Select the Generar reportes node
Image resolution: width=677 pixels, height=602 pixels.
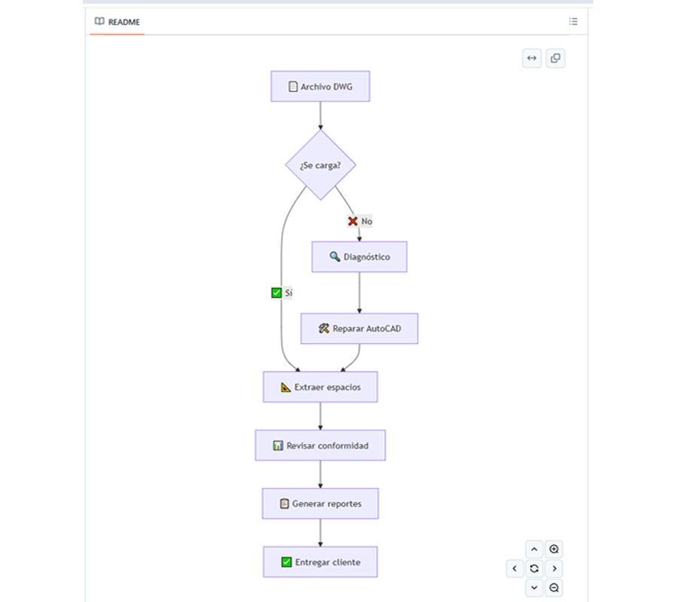320,503
